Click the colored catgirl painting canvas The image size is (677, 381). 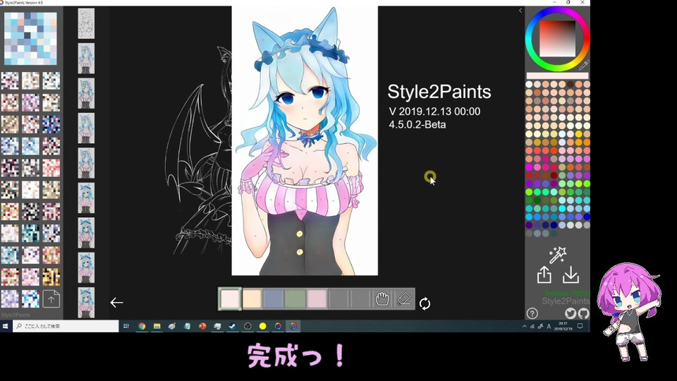305,140
